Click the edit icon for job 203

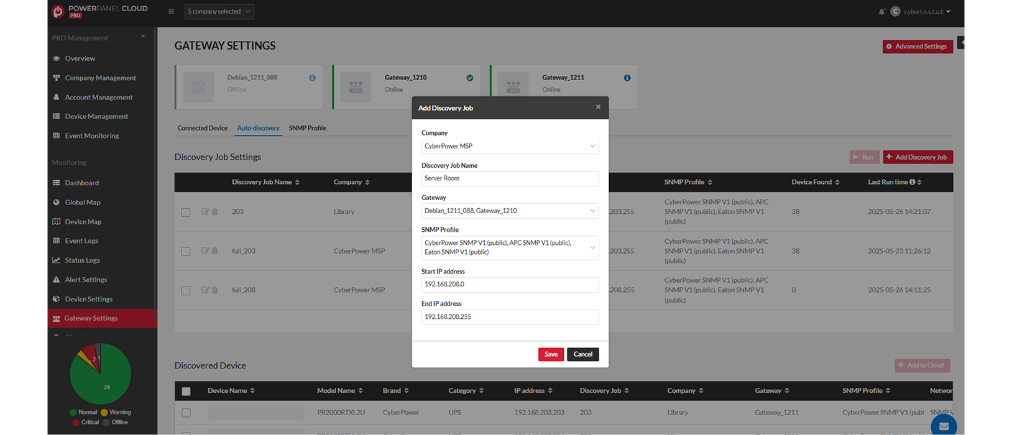pos(205,212)
